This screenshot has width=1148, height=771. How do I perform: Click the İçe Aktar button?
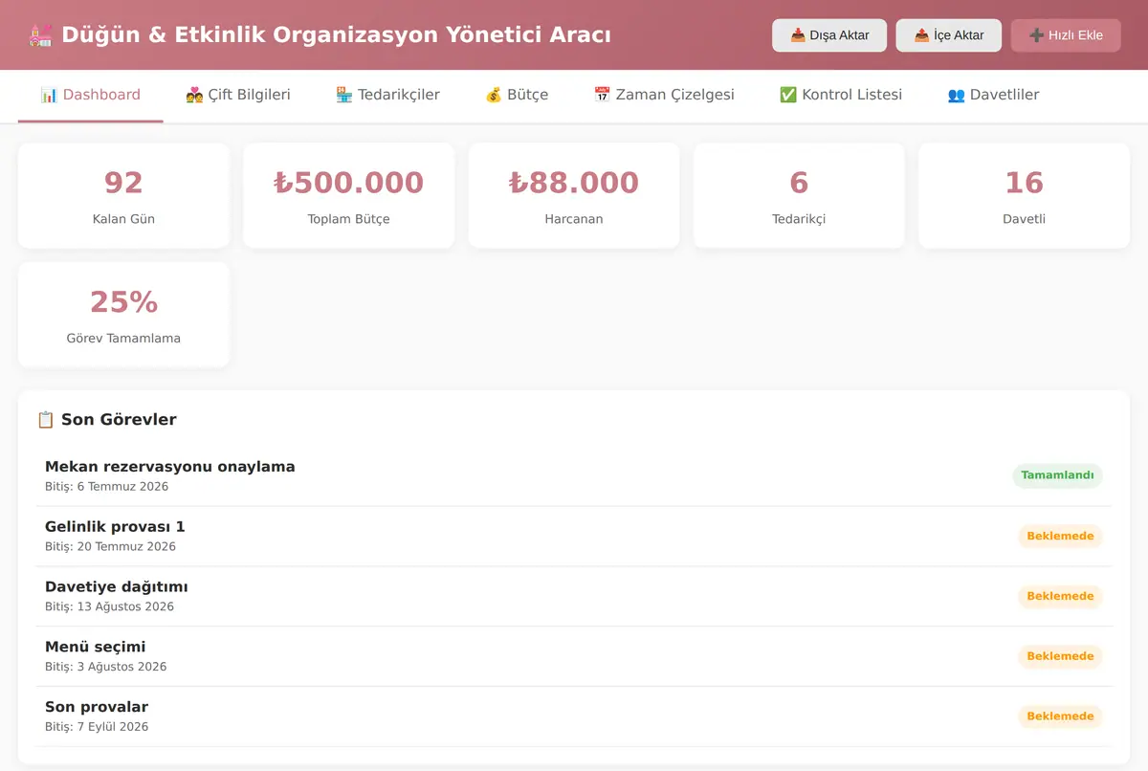[949, 35]
